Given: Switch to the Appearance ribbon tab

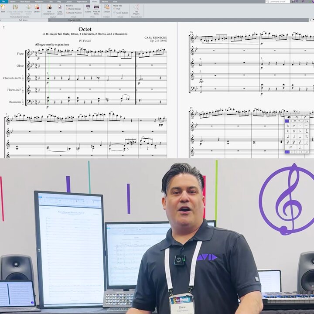Looking at the screenshot, I should (x=82, y=2).
